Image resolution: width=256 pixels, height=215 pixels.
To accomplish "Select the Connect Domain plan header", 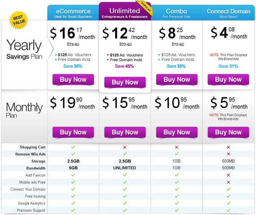I will 228,13.
